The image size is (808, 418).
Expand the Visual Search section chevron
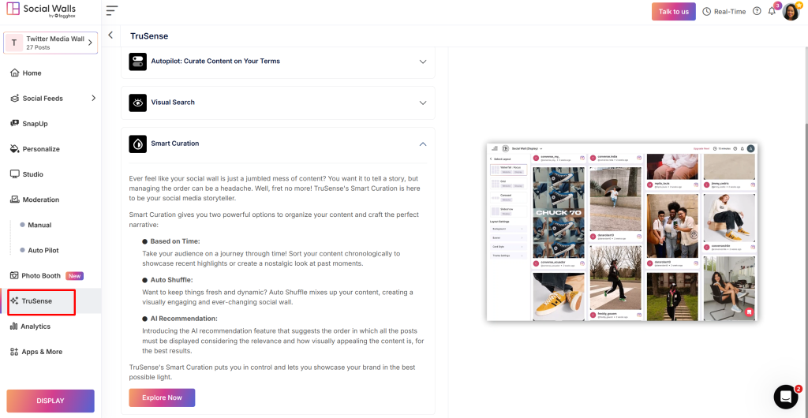coord(423,103)
